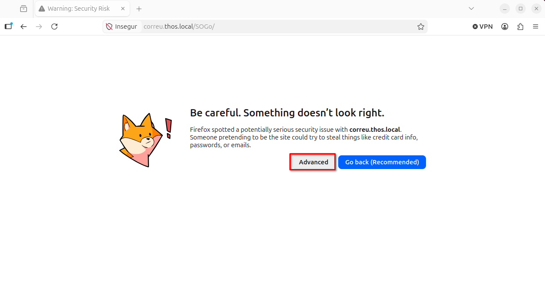Open the Firefox account icon
The height and width of the screenshot is (285, 545).
(505, 27)
